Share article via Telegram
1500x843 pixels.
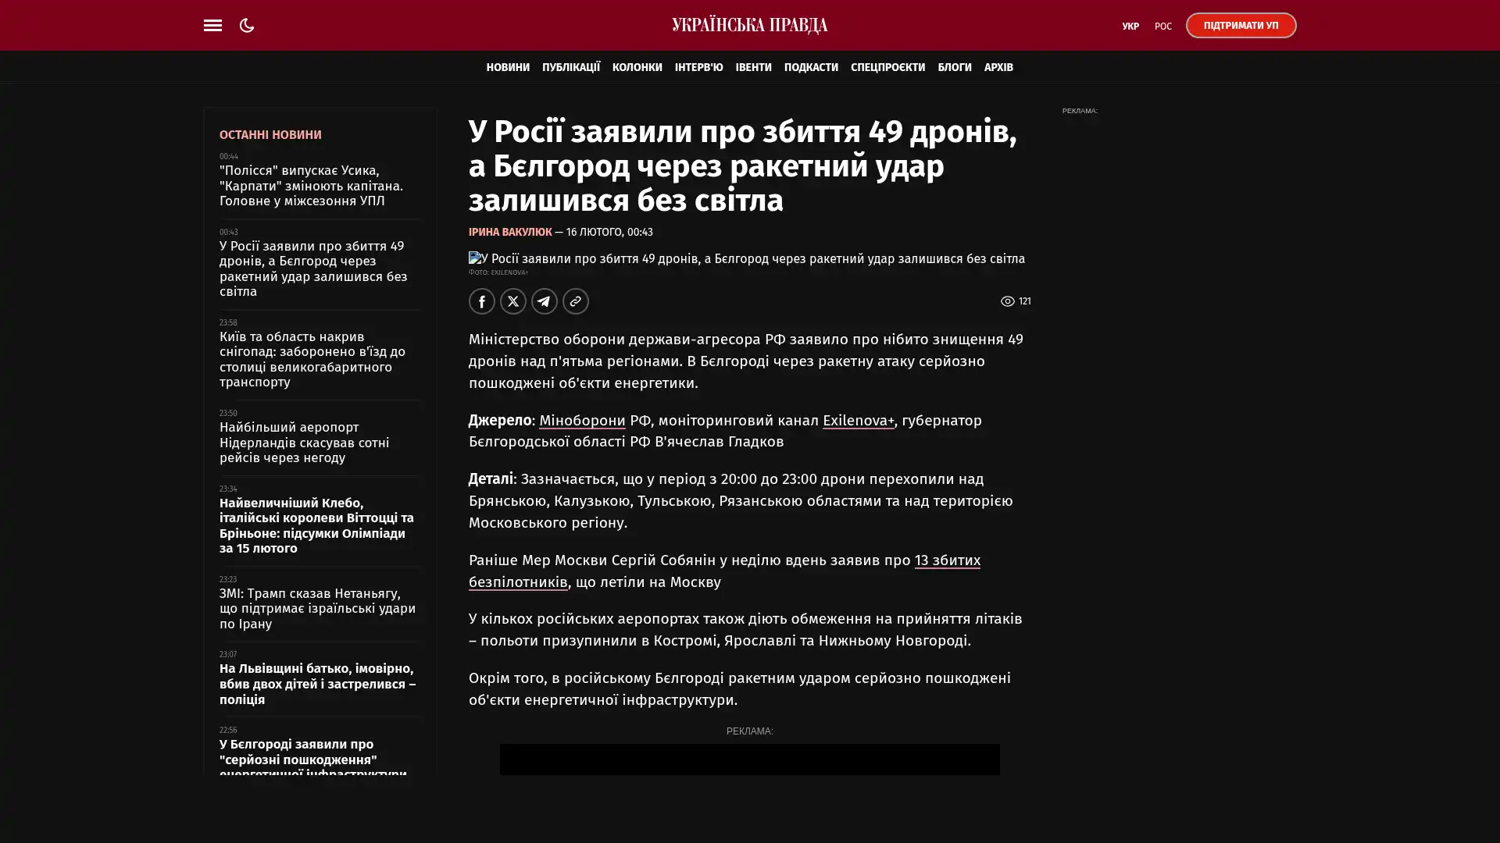point(545,301)
